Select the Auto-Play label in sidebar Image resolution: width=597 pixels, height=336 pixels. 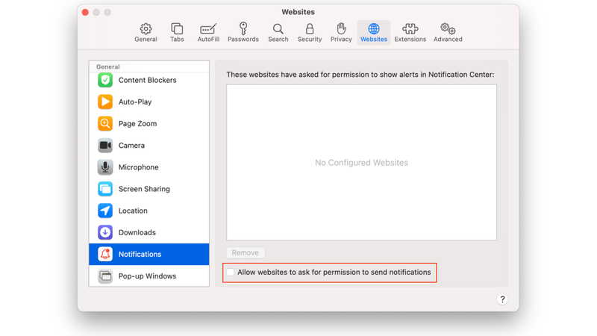135,102
